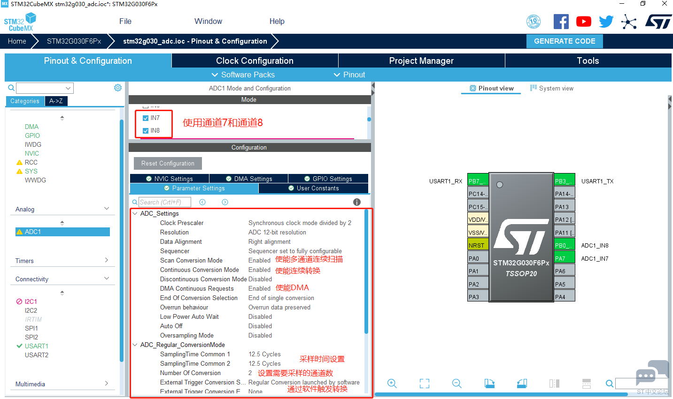Switch to the Project Manager tab

pos(421,60)
